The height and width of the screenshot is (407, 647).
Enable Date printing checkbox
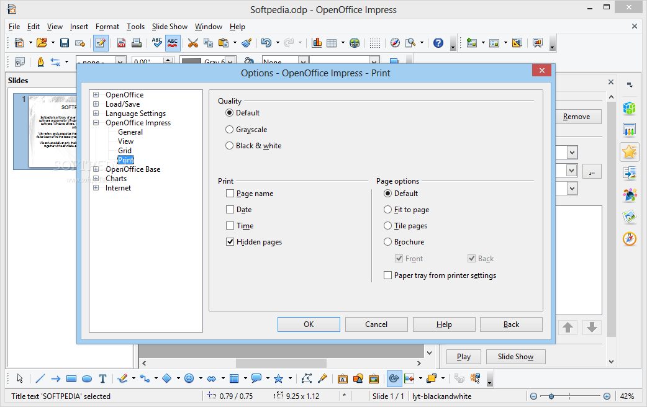(230, 210)
